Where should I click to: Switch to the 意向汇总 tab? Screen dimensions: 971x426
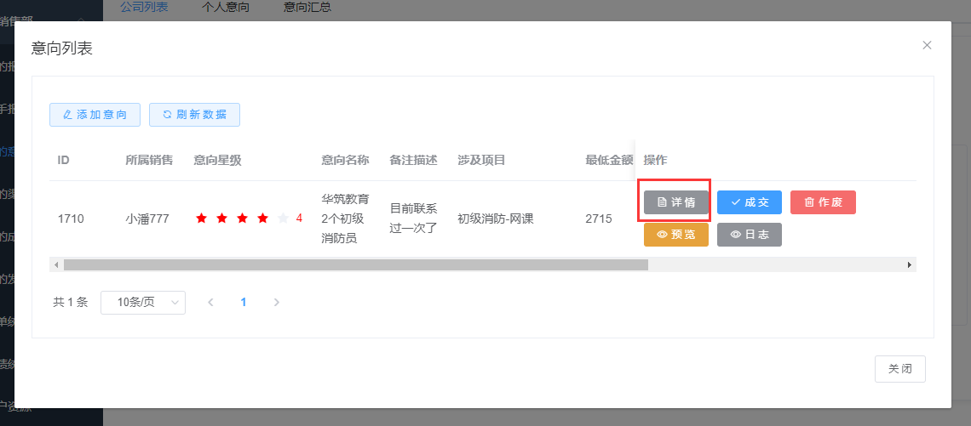point(307,8)
